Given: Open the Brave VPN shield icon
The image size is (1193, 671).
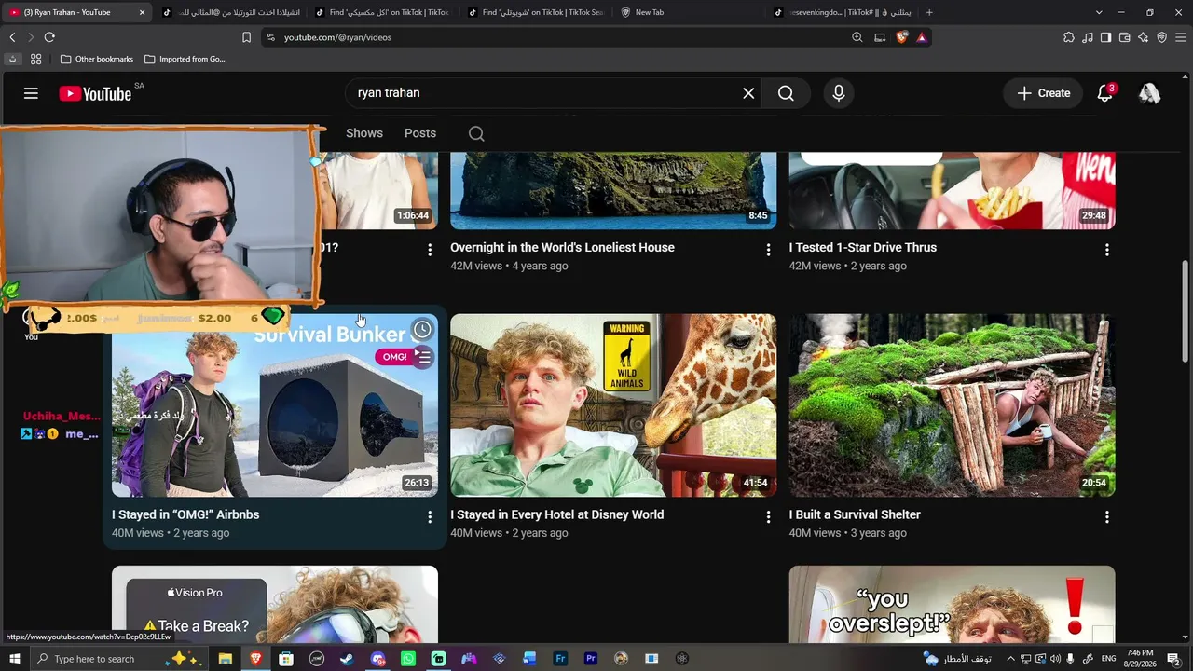Looking at the screenshot, I should coord(1162,37).
